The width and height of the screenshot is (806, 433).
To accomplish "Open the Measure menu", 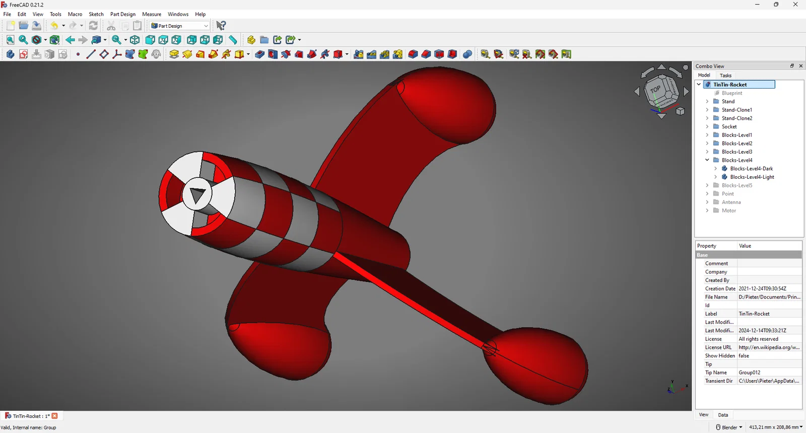I will pyautogui.click(x=152, y=14).
